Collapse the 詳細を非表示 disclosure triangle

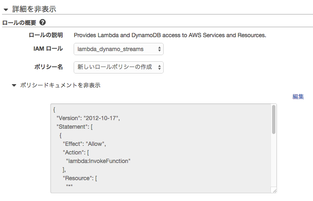[6, 9]
